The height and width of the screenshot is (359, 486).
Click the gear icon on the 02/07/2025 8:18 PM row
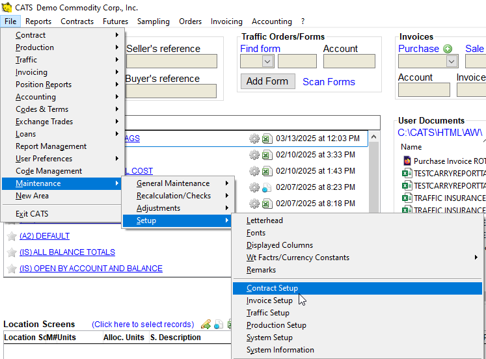[254, 204]
